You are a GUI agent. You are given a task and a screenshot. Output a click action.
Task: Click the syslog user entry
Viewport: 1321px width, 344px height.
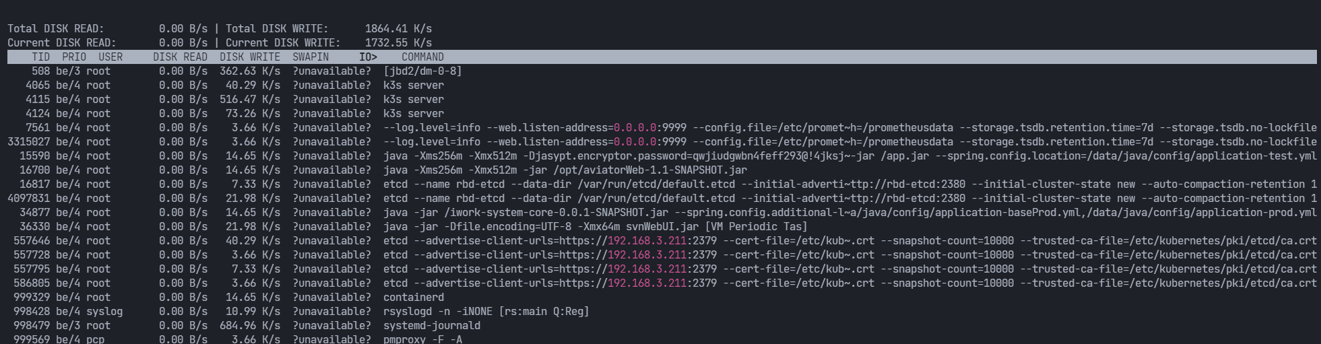pos(104,312)
